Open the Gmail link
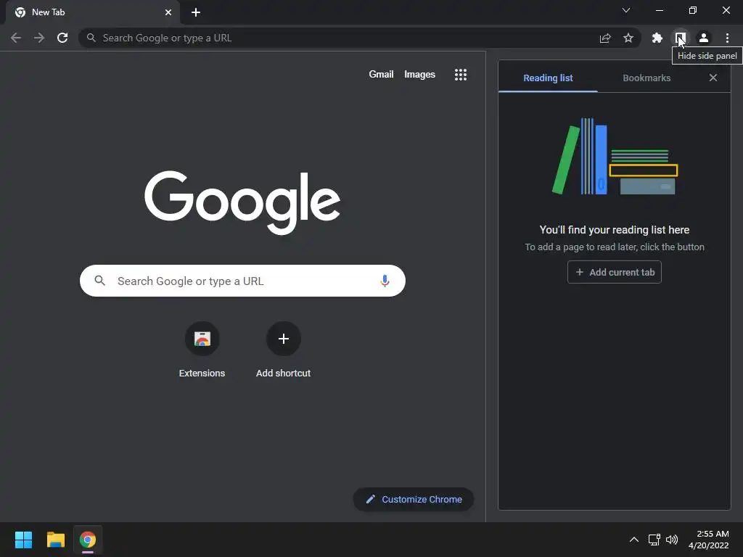The width and height of the screenshot is (743, 557). [381, 75]
